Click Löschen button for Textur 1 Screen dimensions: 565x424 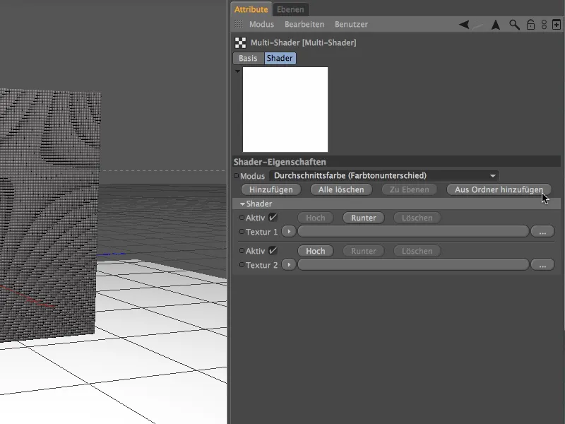coord(417,218)
